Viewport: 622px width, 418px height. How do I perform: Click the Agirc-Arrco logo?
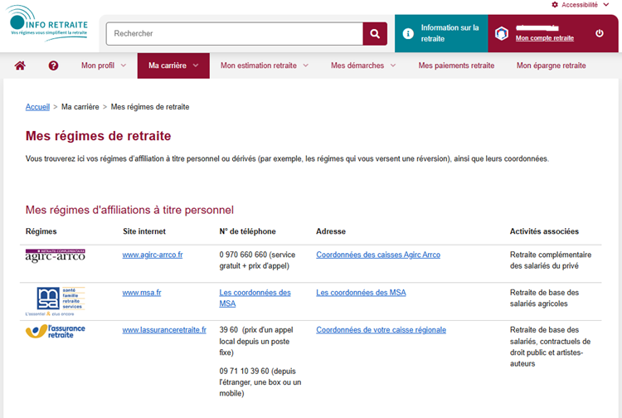[56, 255]
